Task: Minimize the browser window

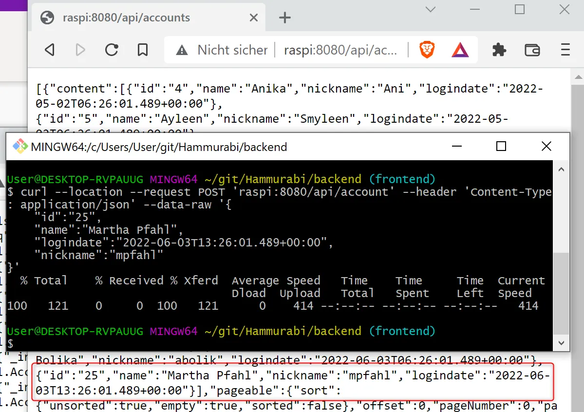Action: pos(475,9)
